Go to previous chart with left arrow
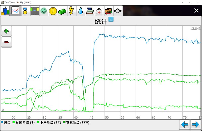 point(185,125)
